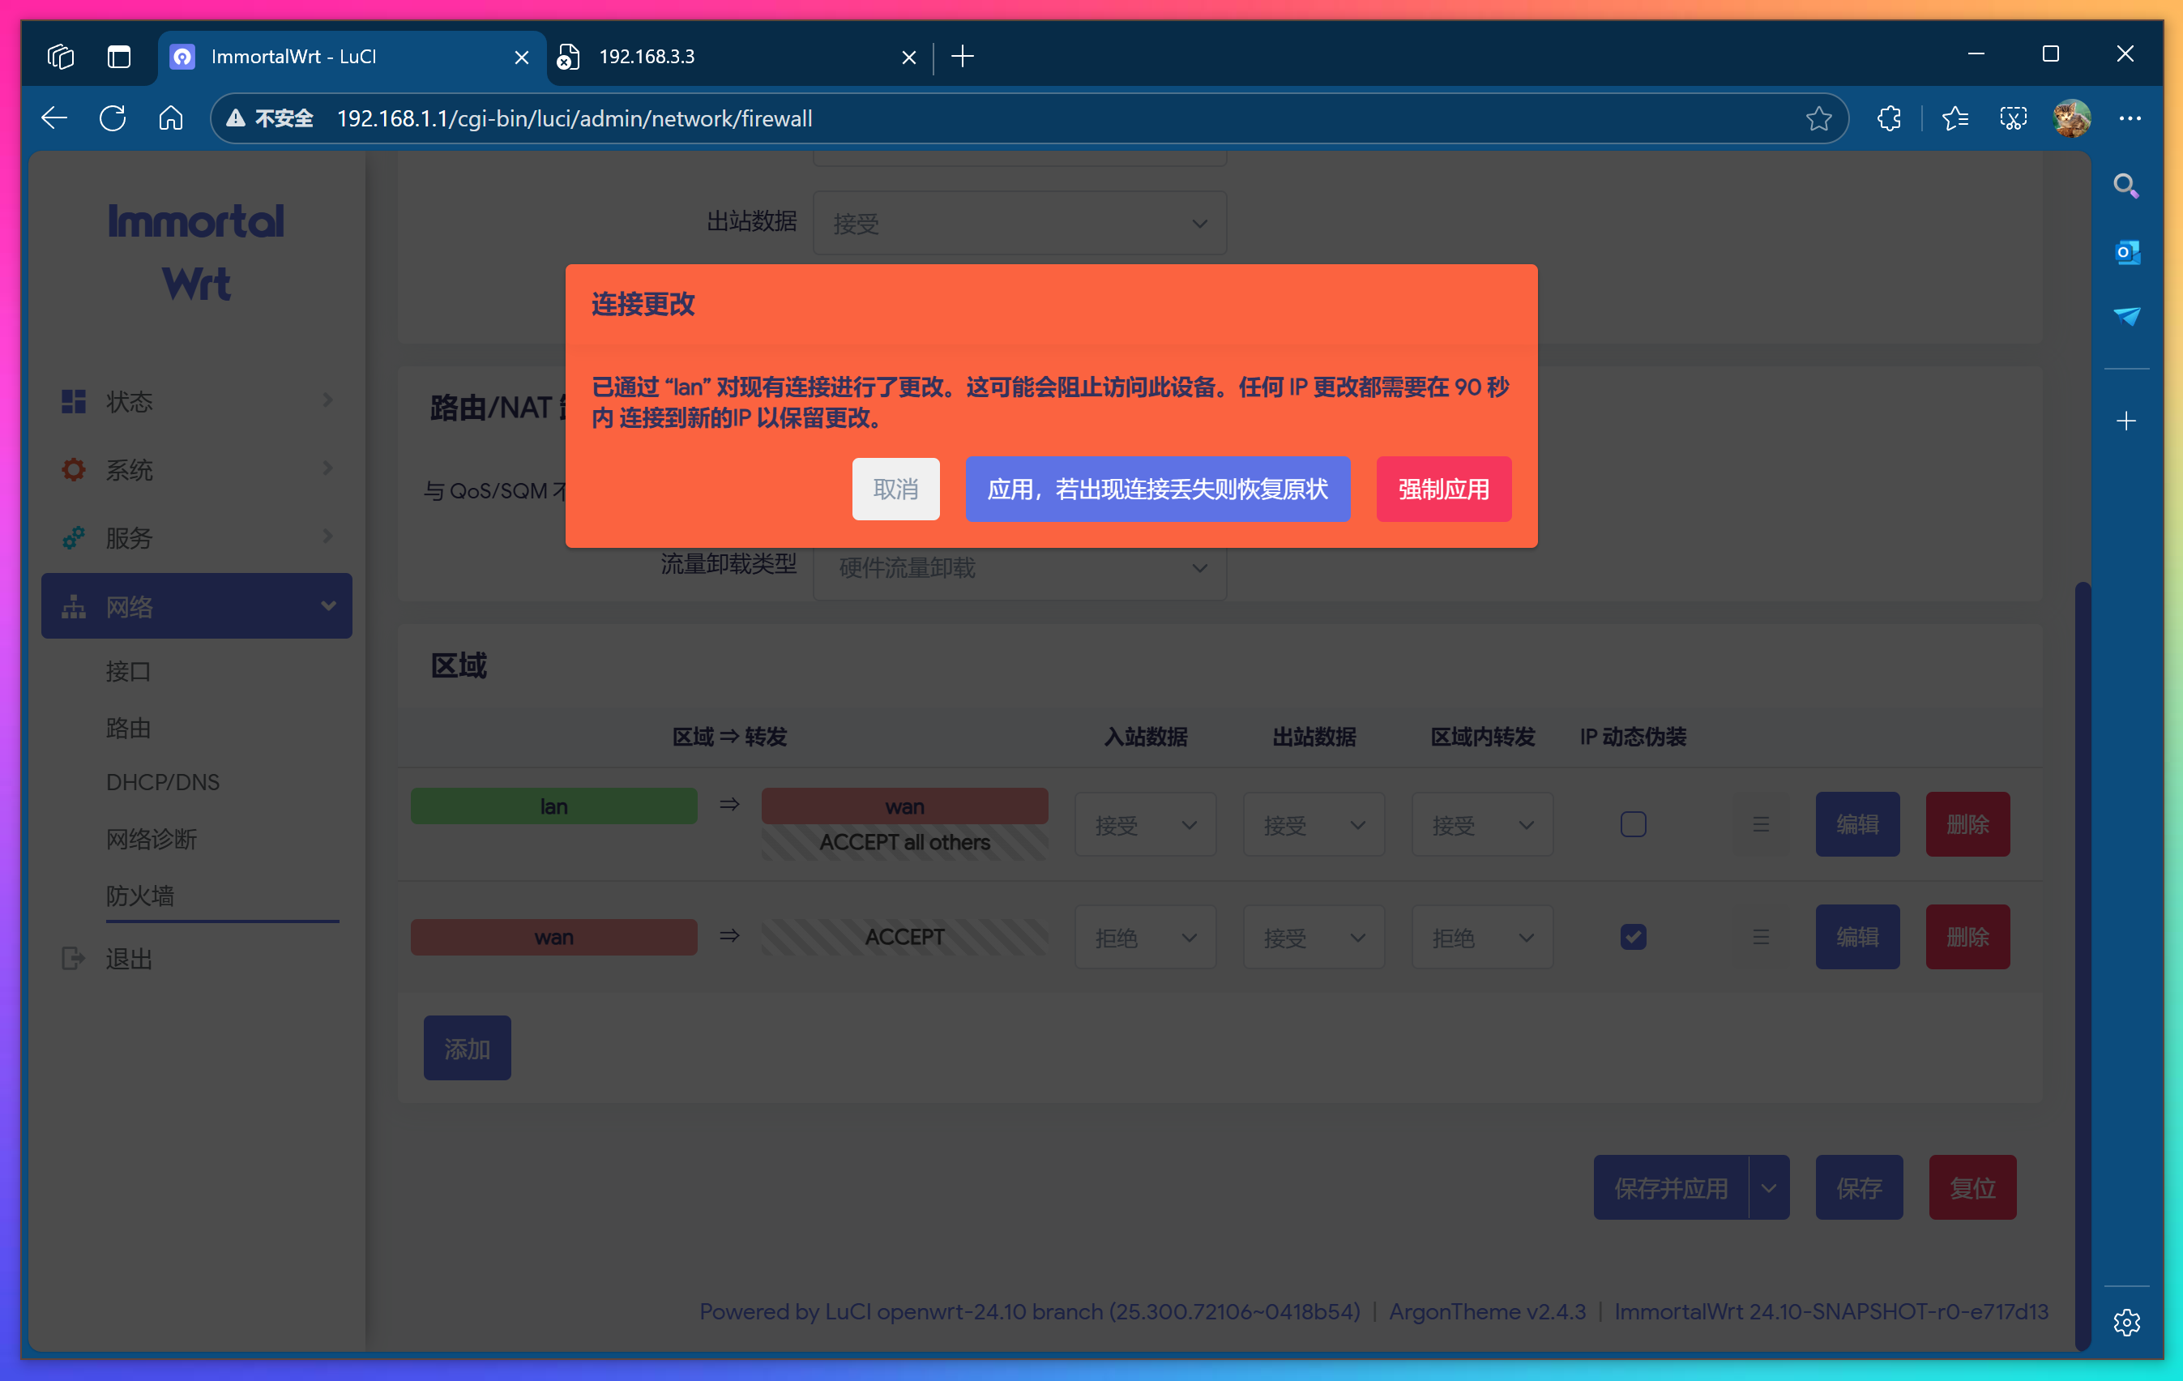Click the browser home icon

point(170,118)
